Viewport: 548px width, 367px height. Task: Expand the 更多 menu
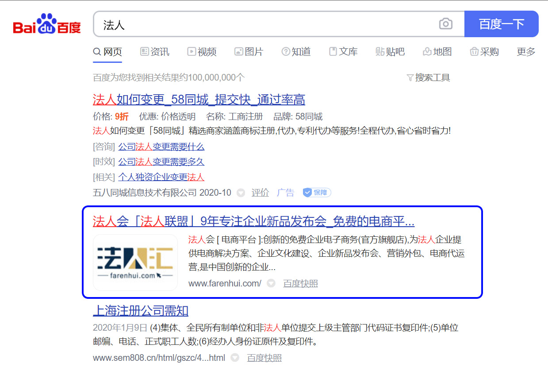[x=526, y=52]
